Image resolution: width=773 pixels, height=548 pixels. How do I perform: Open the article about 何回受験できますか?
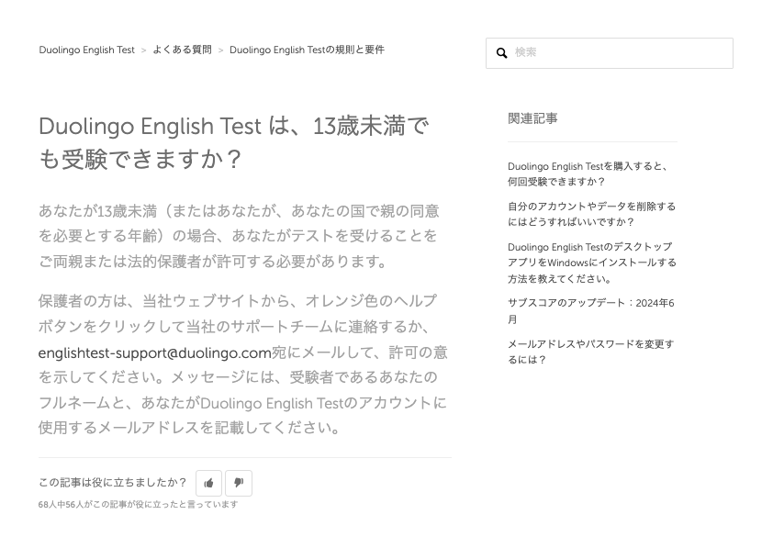588,174
